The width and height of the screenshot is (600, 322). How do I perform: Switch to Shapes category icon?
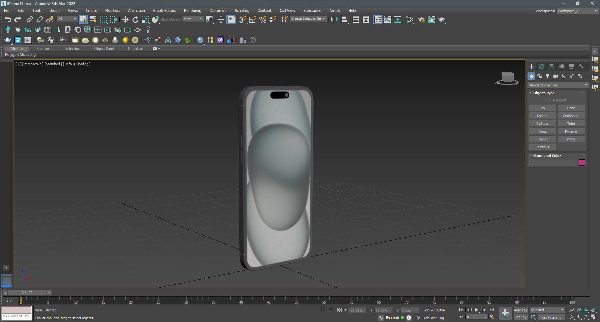coord(539,76)
